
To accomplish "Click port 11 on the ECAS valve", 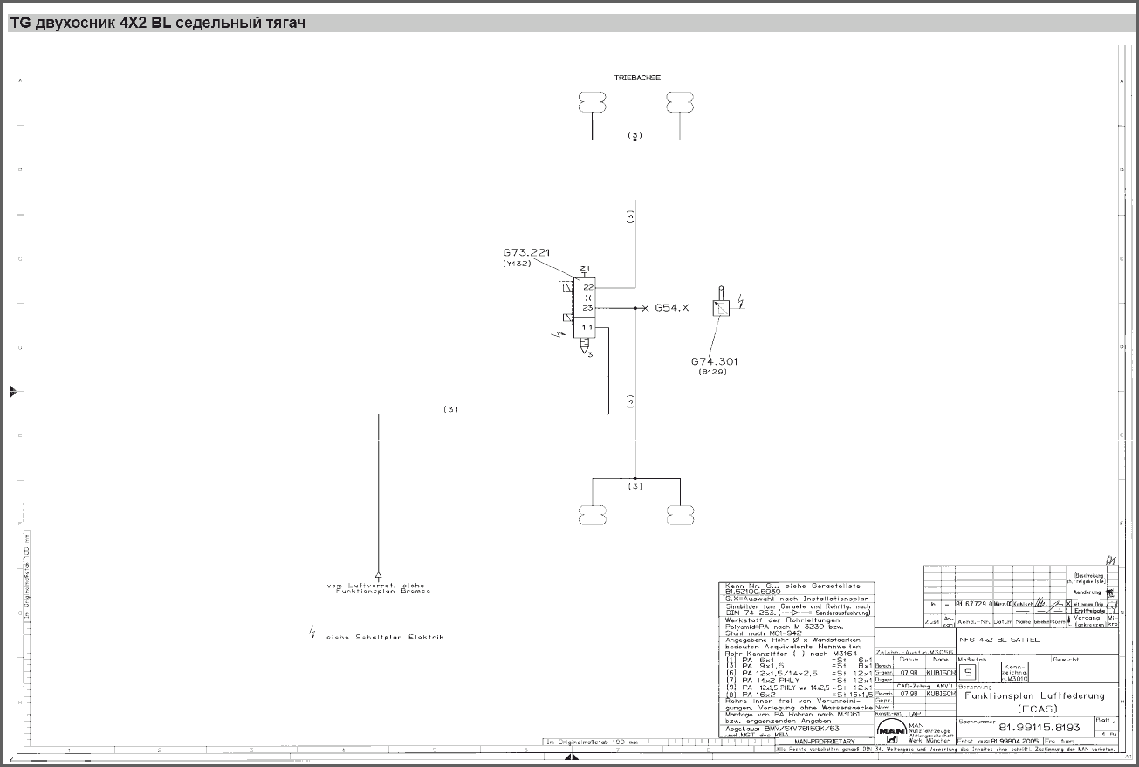I will tap(587, 326).
